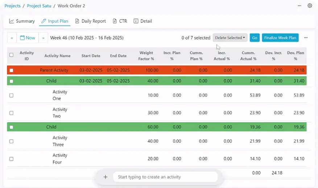
Task: Toggle the select-all checkbox in header
Action: (x=11, y=55)
